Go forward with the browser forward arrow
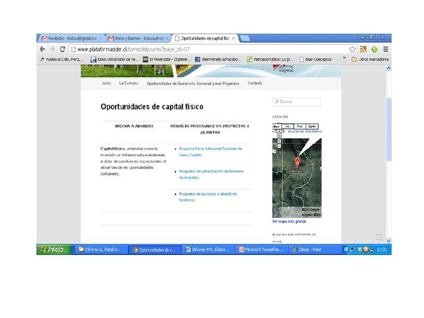 52,49
